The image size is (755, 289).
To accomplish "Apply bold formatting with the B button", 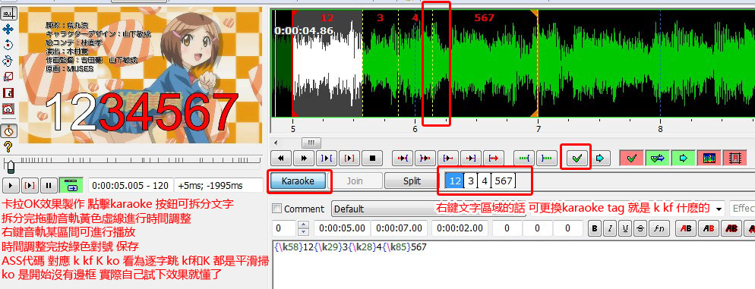I will click(x=595, y=228).
